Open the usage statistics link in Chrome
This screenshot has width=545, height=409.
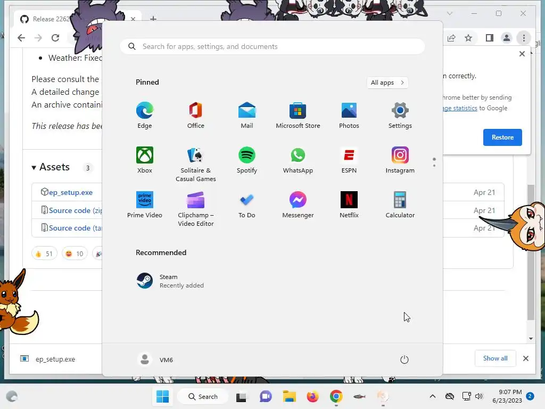(460, 108)
